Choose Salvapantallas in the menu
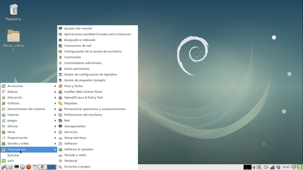 [75, 126]
